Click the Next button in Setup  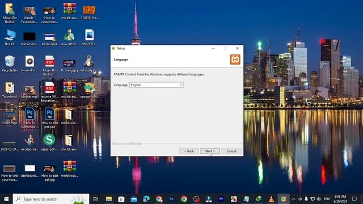click(210, 151)
